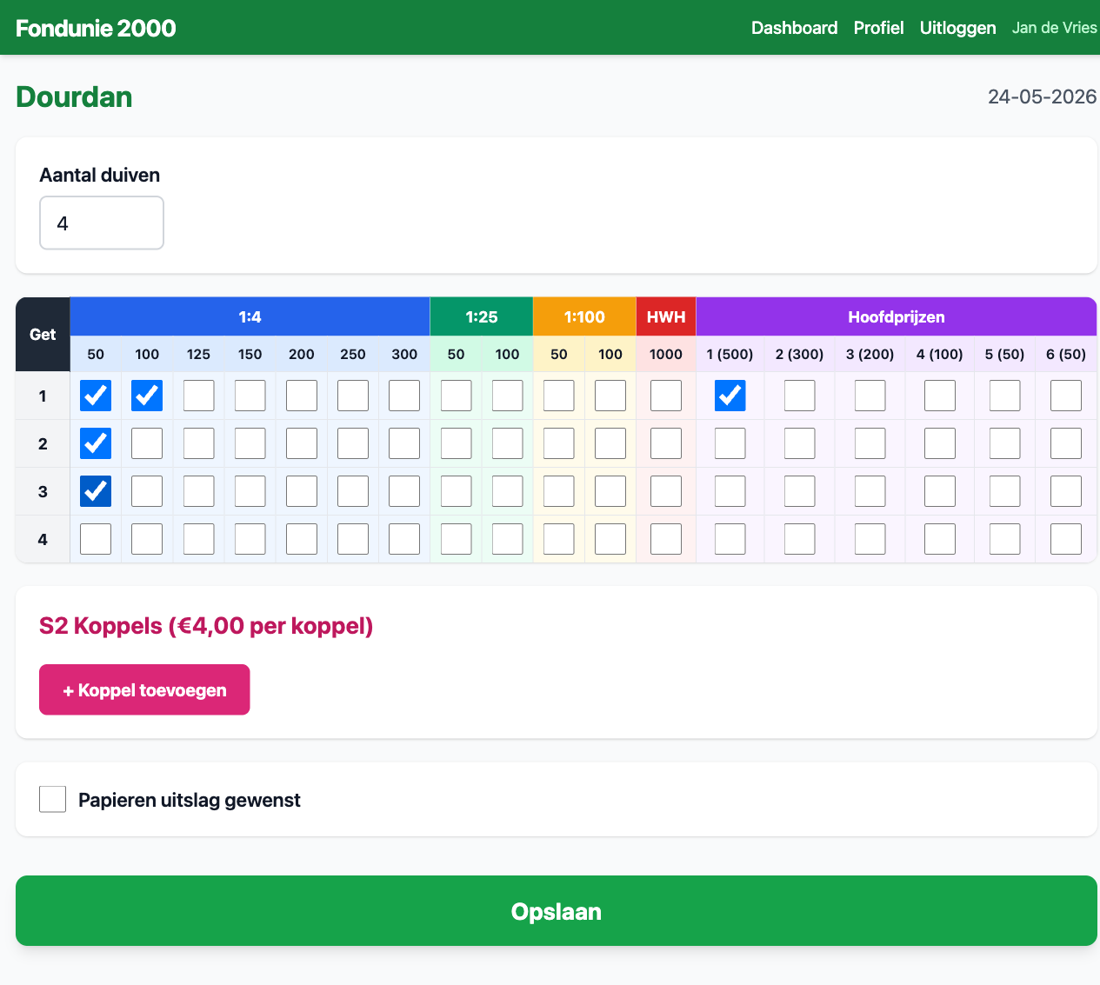Check 1:4 125 box for Get 1
The image size is (1100, 985).
199,396
